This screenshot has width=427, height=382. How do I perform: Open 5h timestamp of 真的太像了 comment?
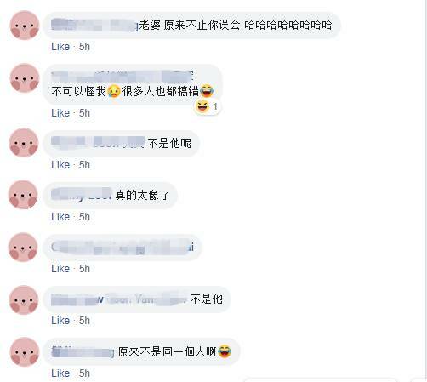[x=84, y=217]
